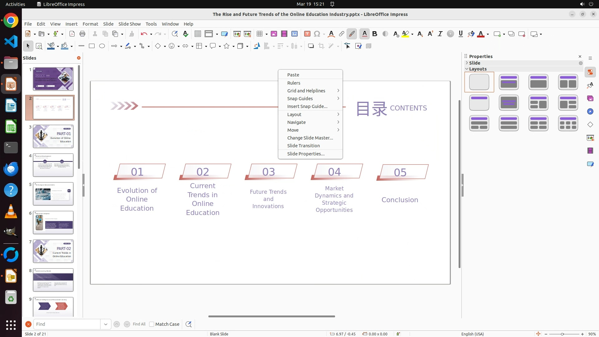Toggle Underline text formatting
Screen dimensions: 599x337
coord(460,34)
